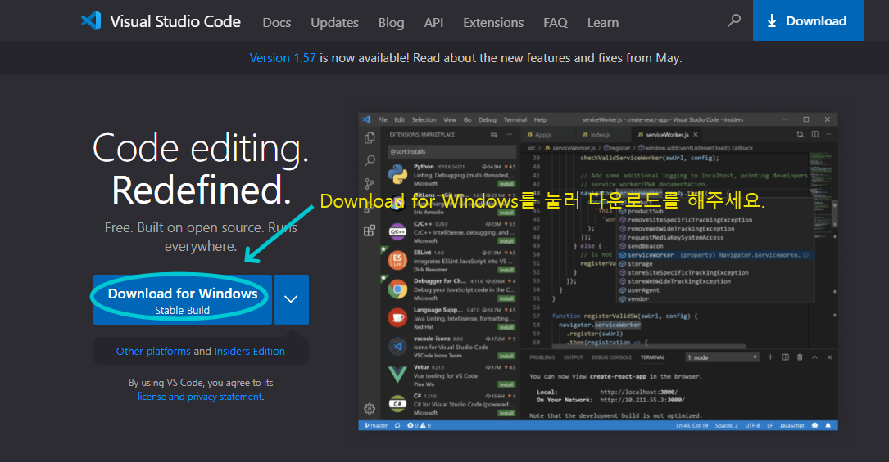The height and width of the screenshot is (462, 889).
Task: Select the Debugger for Chrome extension icon
Action: coord(397,289)
